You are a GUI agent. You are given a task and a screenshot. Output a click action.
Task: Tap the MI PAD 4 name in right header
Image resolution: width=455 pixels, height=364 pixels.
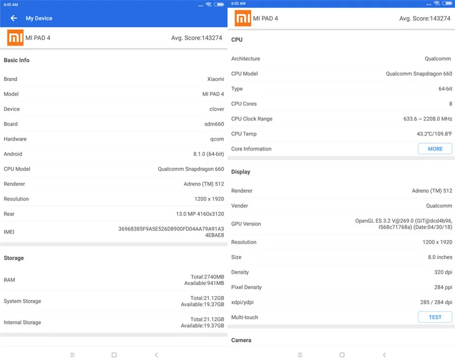pos(265,18)
